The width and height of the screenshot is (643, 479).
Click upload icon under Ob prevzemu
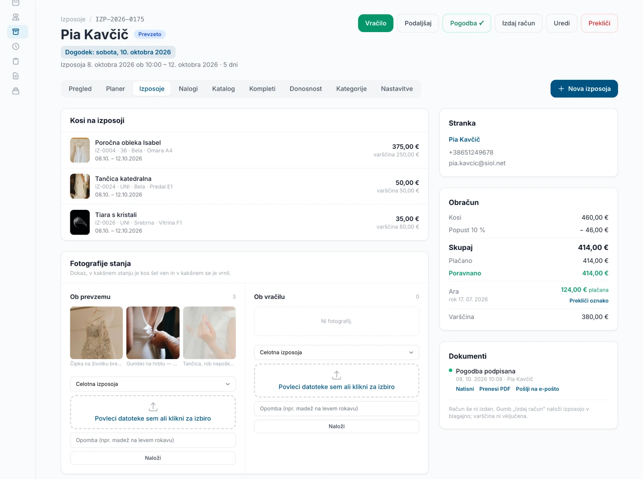coord(153,407)
